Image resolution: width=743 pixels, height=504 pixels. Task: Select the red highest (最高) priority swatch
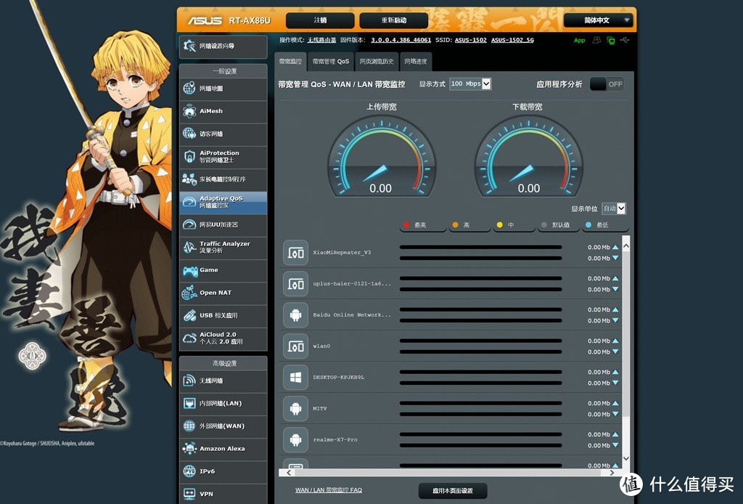[x=406, y=224]
